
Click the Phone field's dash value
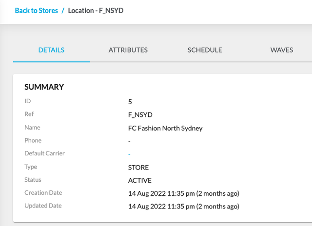[x=129, y=141]
